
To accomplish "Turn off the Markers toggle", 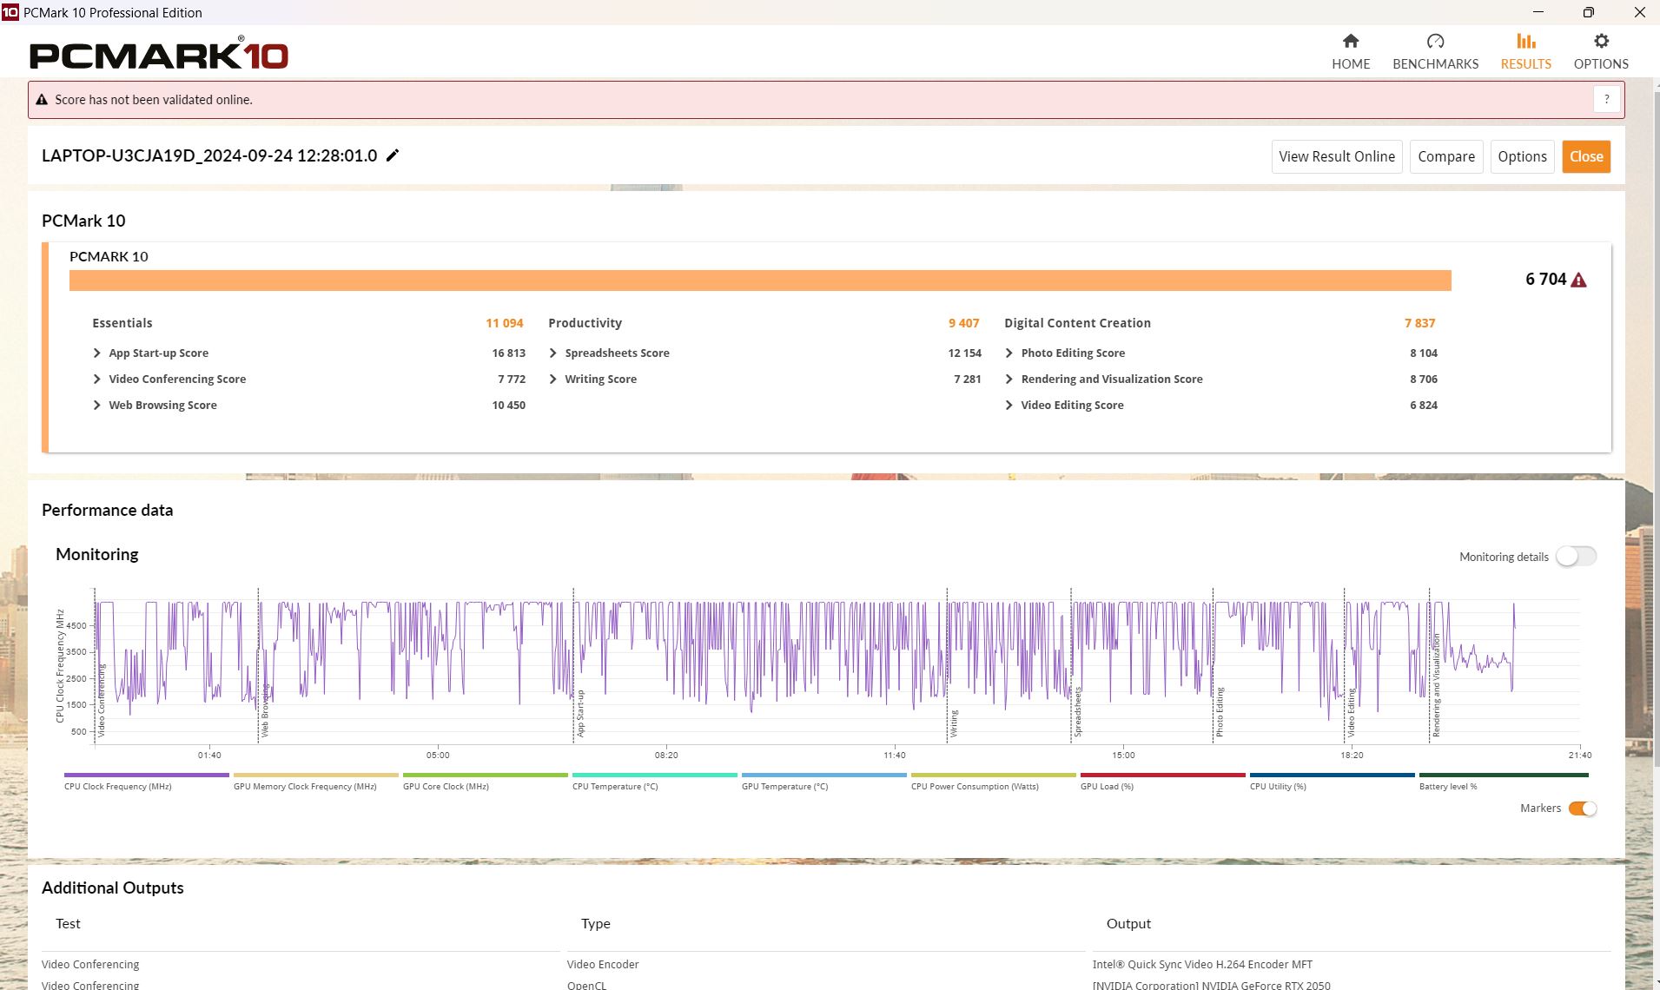I will [x=1582, y=808].
